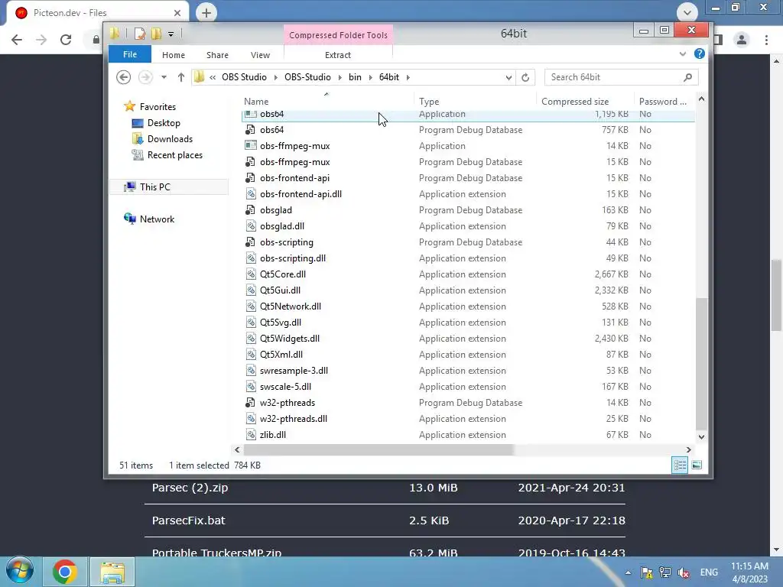Switch to details view layout icon
783x587 pixels.
(x=680, y=465)
